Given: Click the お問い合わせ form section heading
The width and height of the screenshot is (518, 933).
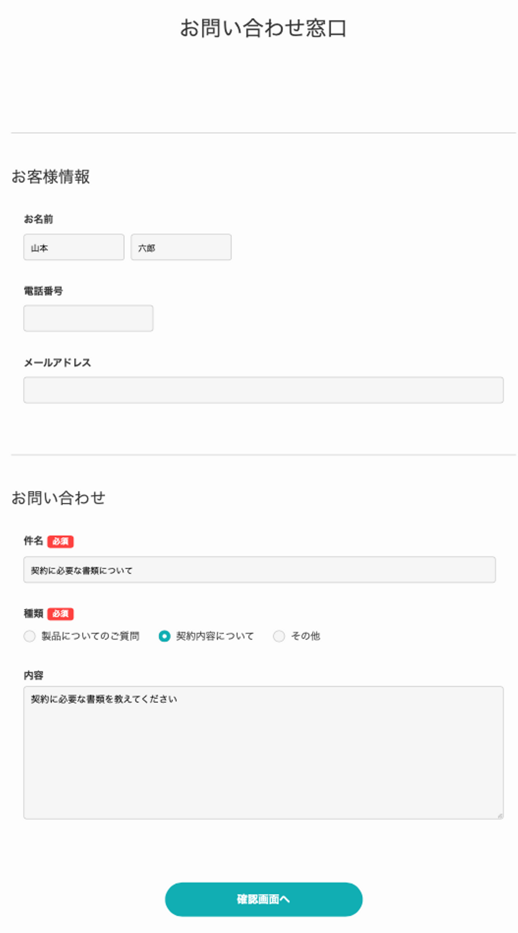Looking at the screenshot, I should [58, 497].
